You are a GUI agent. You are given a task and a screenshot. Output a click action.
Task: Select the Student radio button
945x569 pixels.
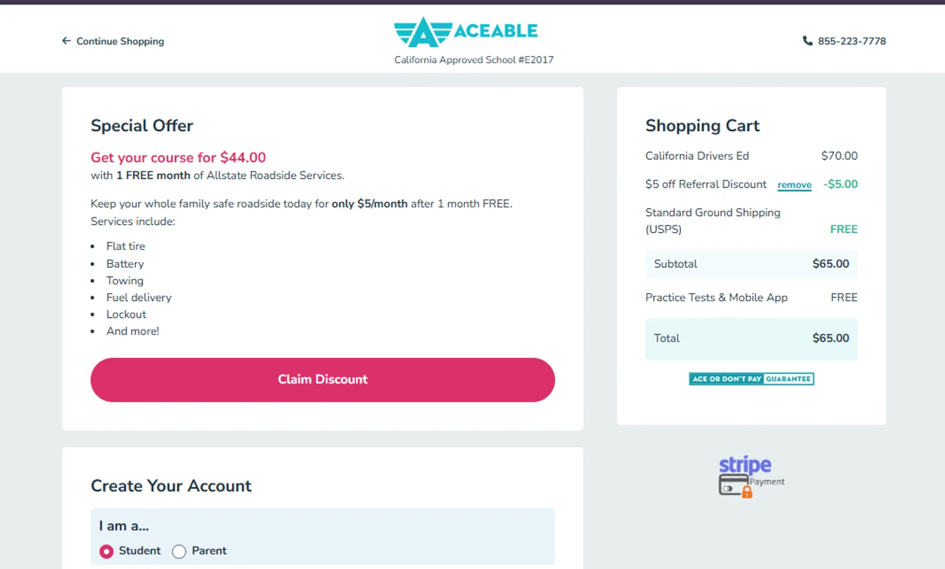tap(106, 551)
